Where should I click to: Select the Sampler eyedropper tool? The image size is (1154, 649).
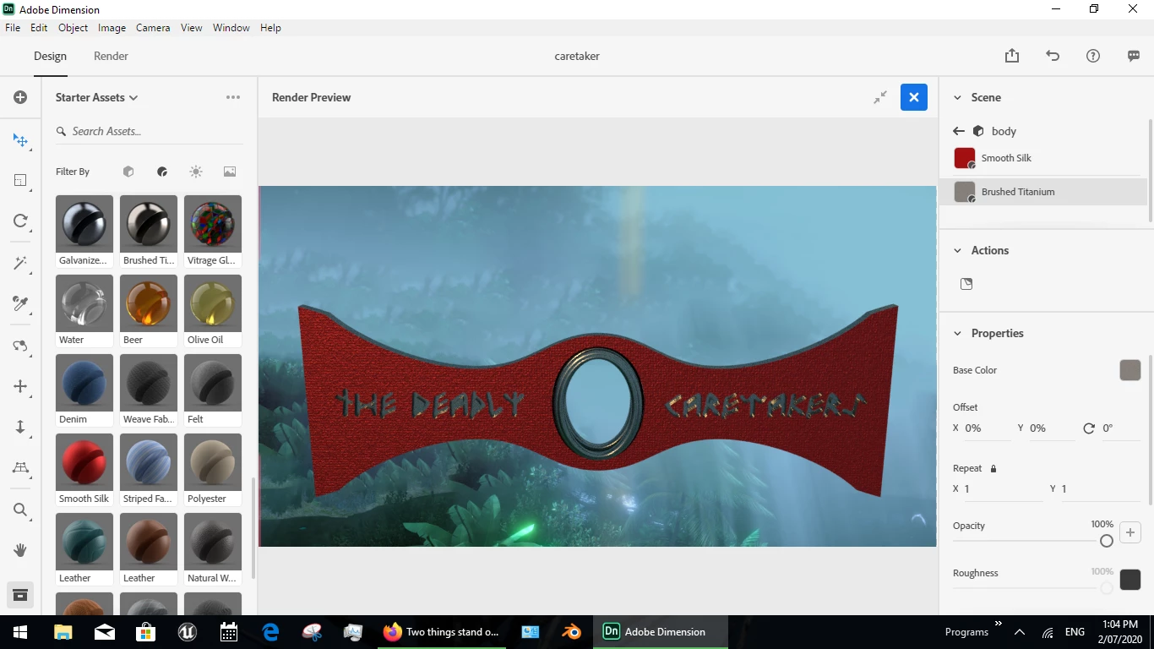point(20,303)
